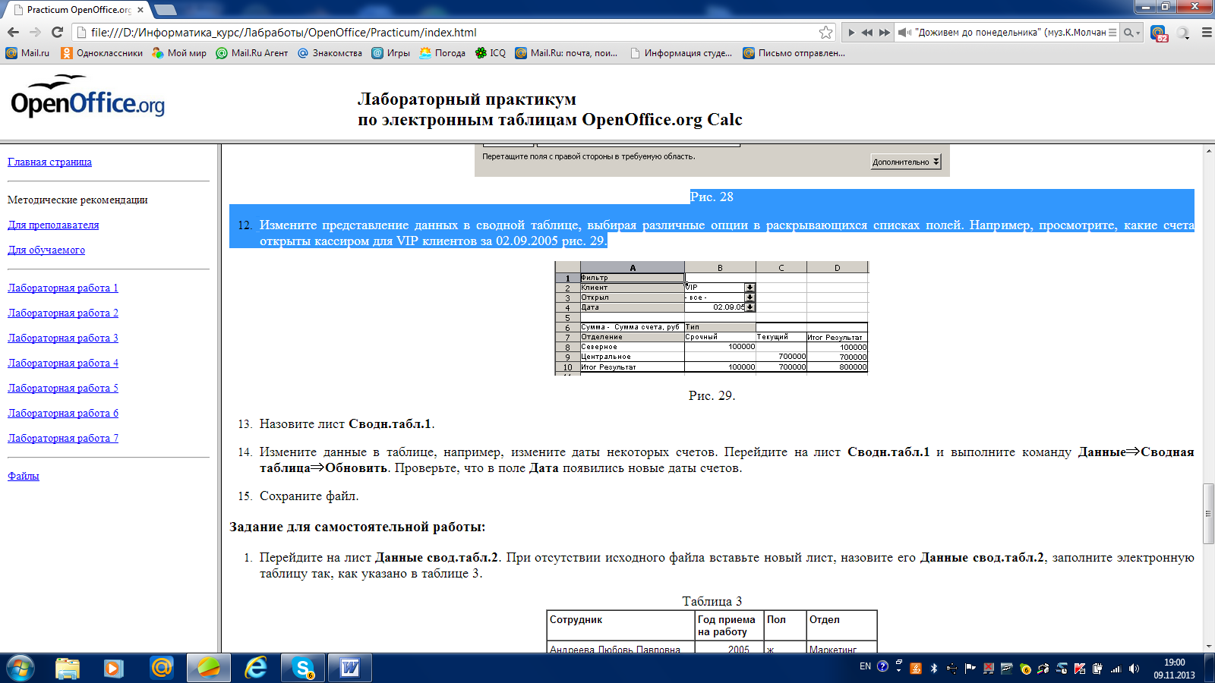The image size is (1215, 683).
Task: Click the Клиент VIP dropdown arrow in figure 29
Action: click(x=750, y=288)
